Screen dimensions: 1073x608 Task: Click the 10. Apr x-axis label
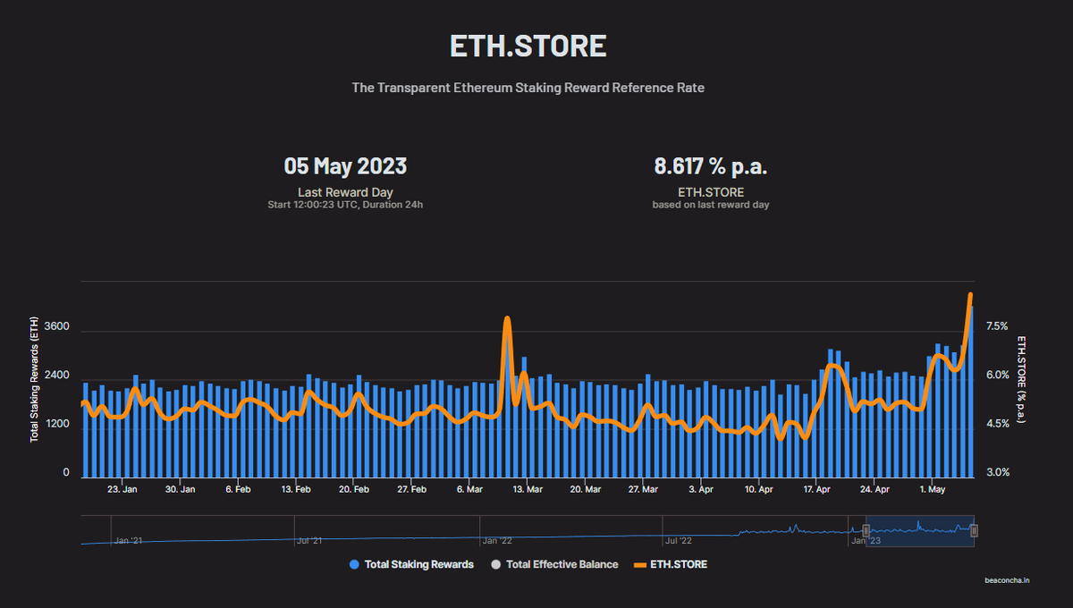[759, 489]
